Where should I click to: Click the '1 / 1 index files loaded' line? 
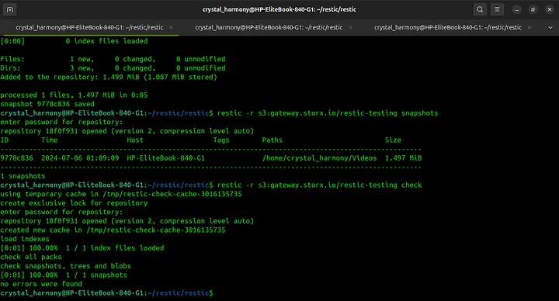pos(82,248)
